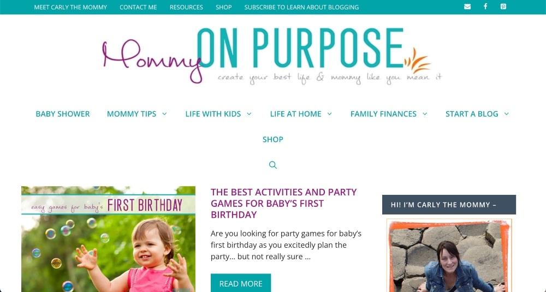Open the first birthday party games article title

pyautogui.click(x=283, y=203)
